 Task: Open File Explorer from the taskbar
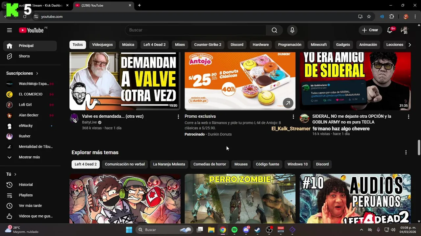click(211, 230)
